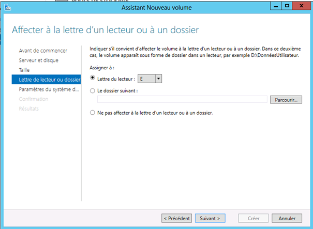Screen dimensions: 313x229
Task: Jump to the 'Taille' step
Action: coord(25,69)
